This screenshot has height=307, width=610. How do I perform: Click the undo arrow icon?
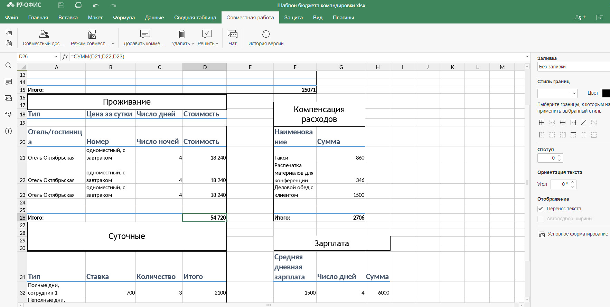[x=96, y=6]
